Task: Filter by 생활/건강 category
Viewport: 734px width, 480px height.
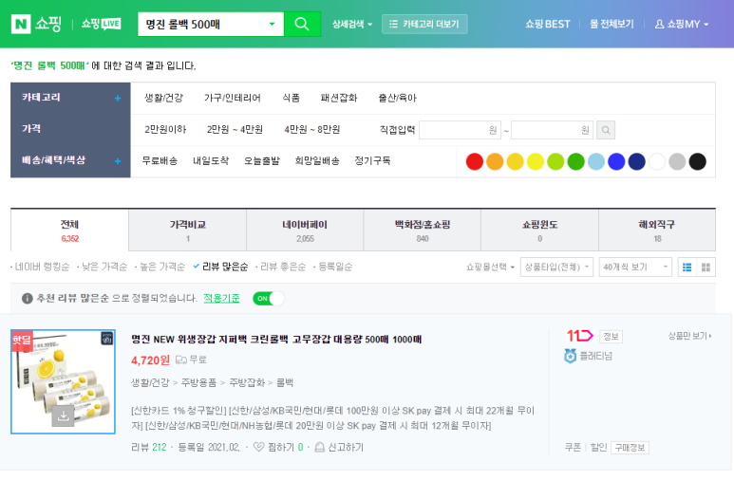Action: [x=163, y=98]
